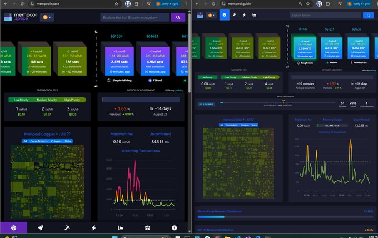Reload the mempool.guide page

coord(213,4)
